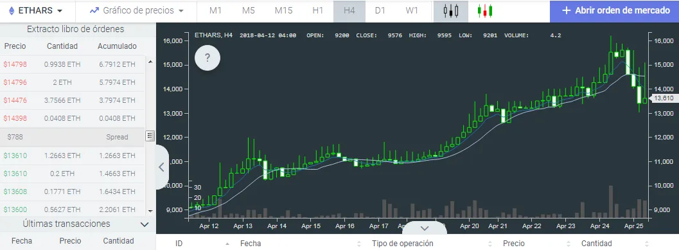Screen dimensions: 679x250
Task: Click order book scrollbar down arrow
Action: tap(150, 211)
